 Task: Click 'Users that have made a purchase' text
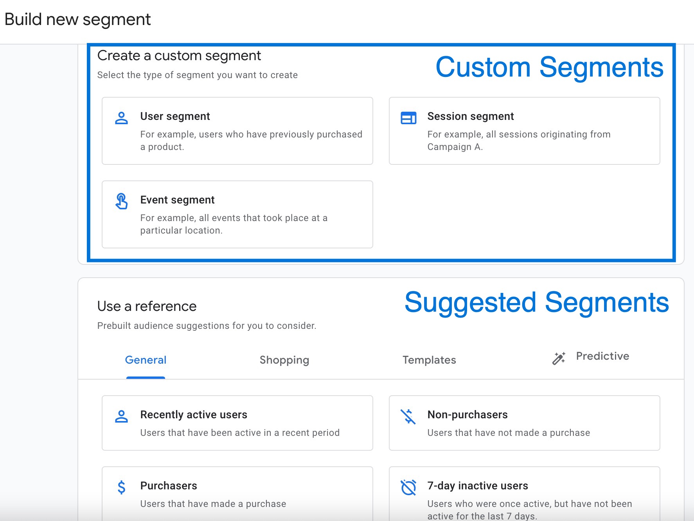click(x=213, y=504)
